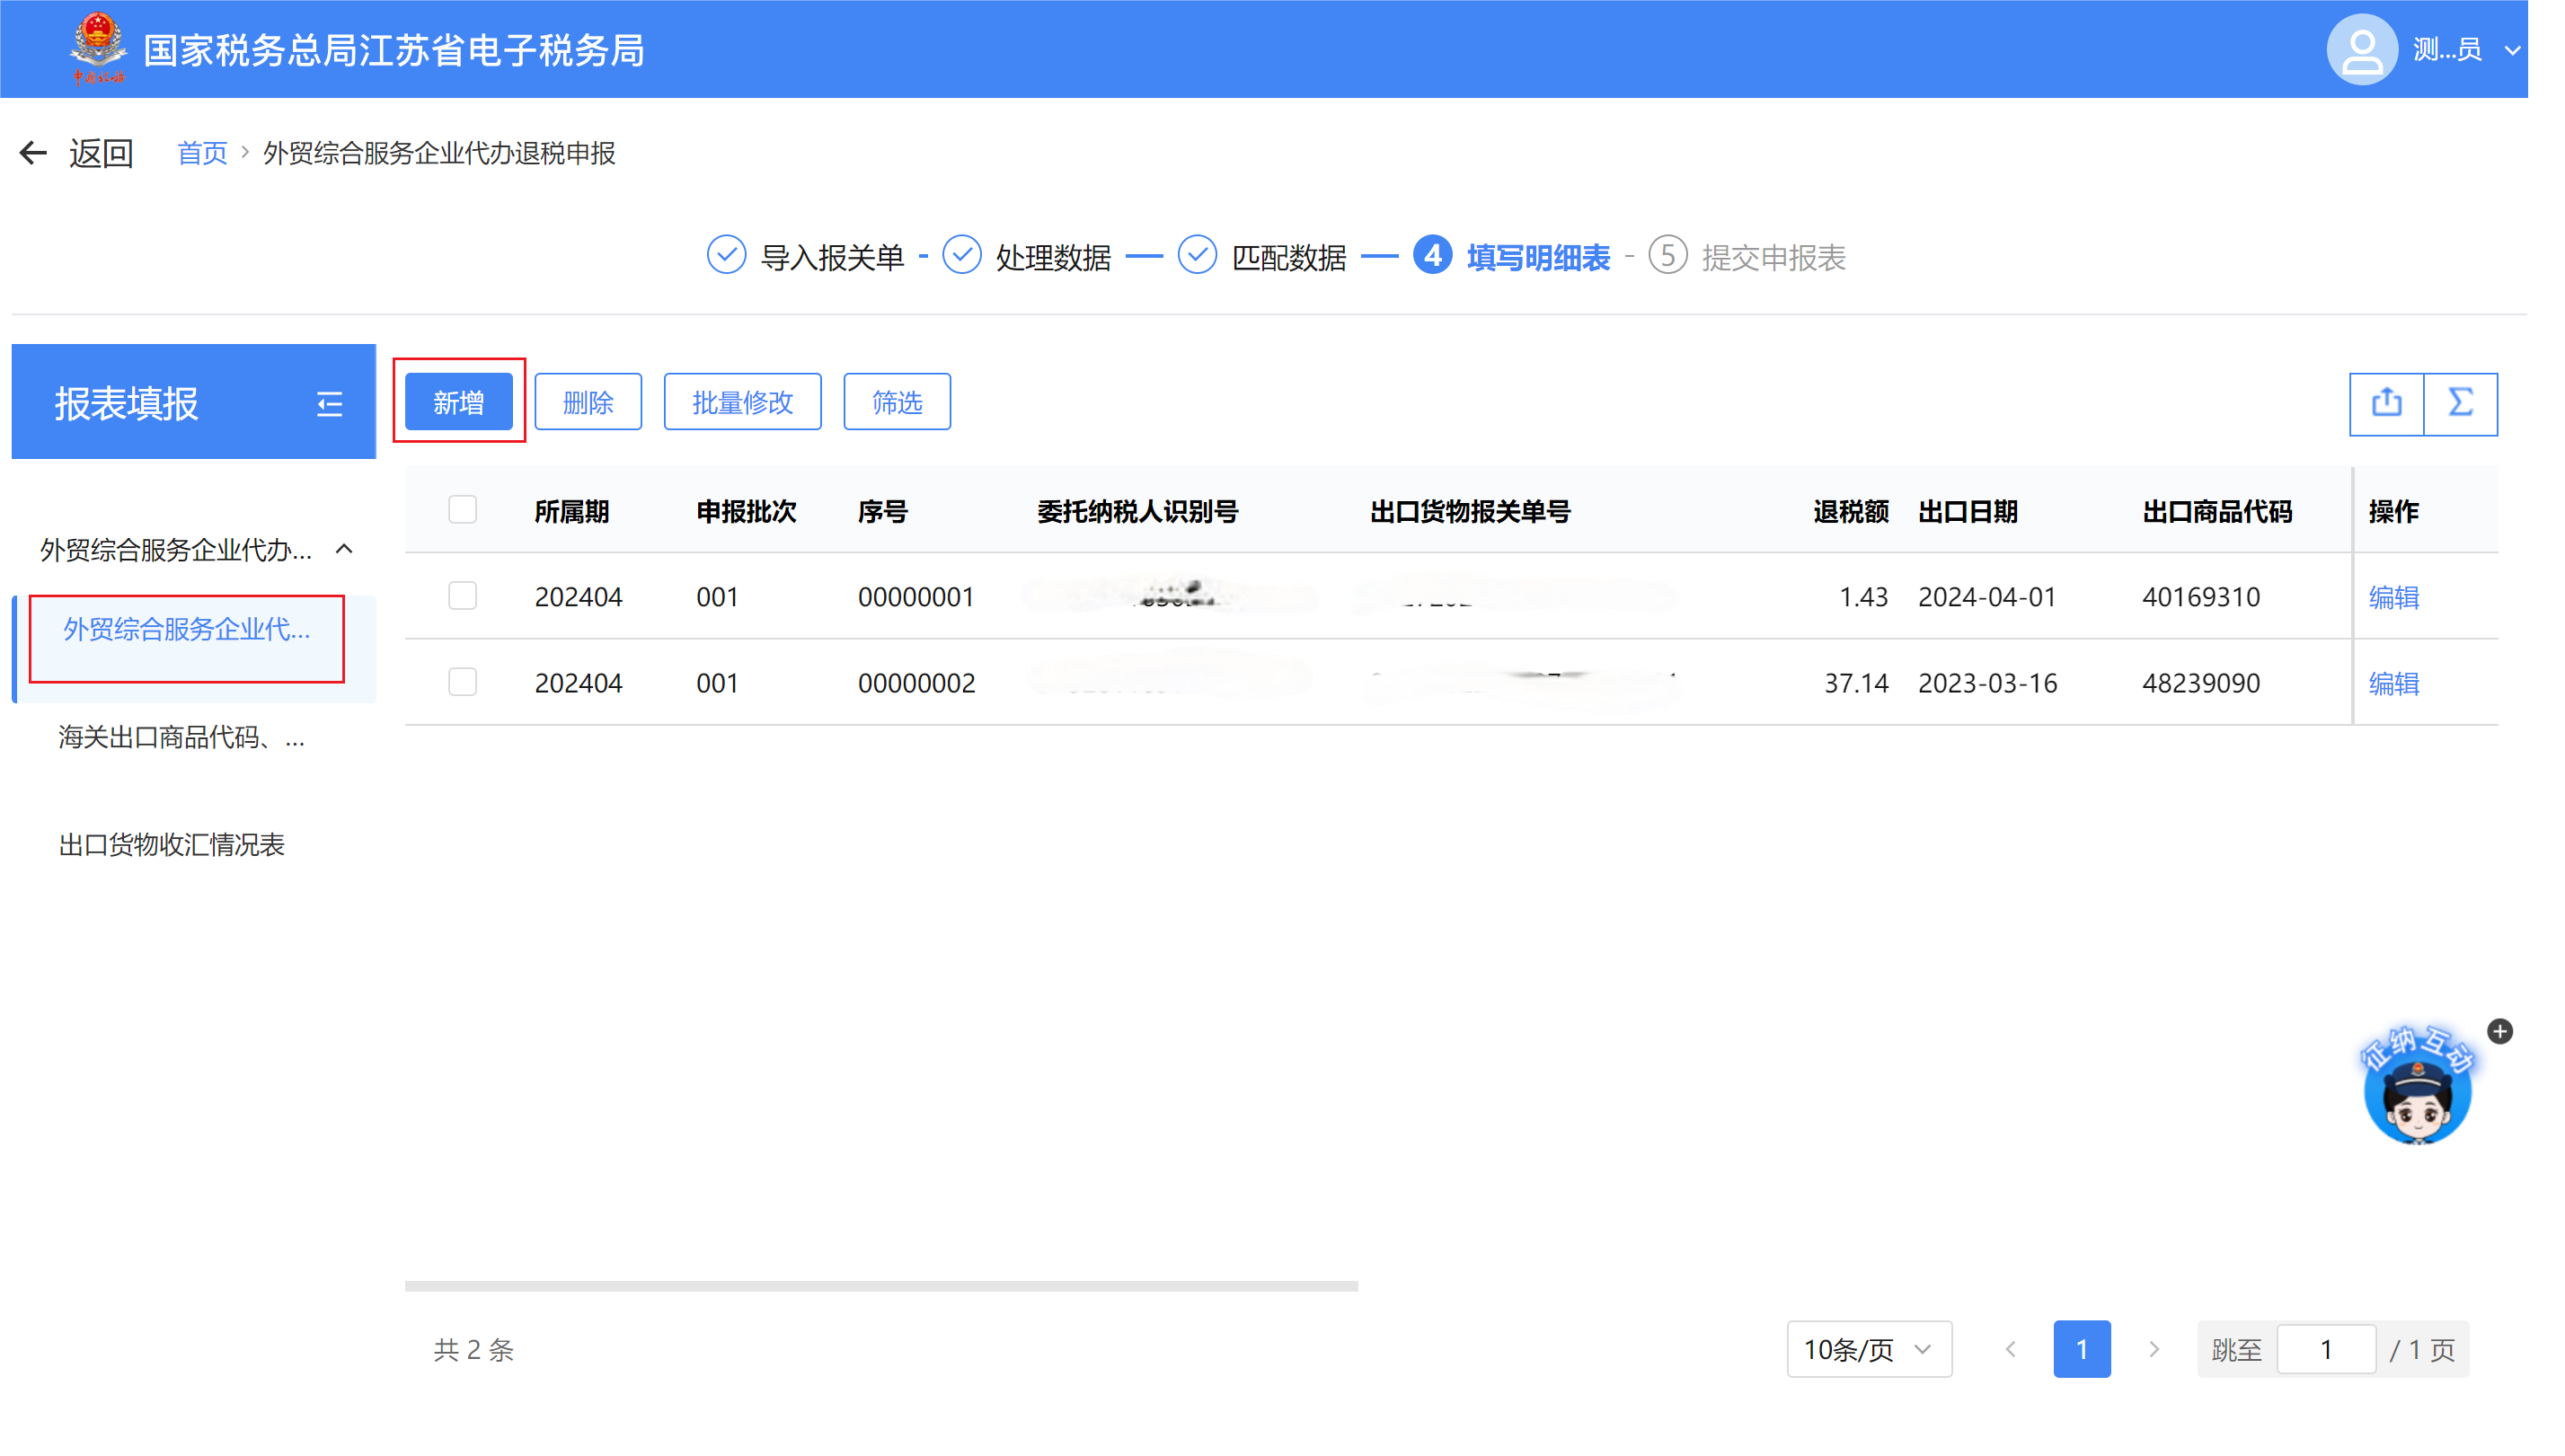Image resolution: width=2565 pixels, height=1456 pixels.
Task: Toggle the select-all header checkbox
Action: (x=462, y=510)
